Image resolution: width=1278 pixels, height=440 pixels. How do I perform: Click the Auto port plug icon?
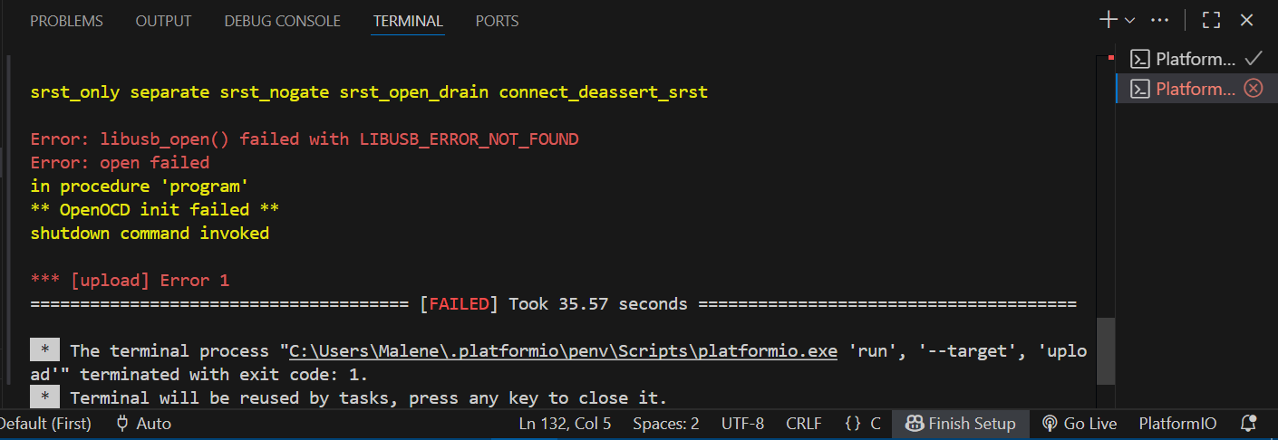pyautogui.click(x=122, y=424)
